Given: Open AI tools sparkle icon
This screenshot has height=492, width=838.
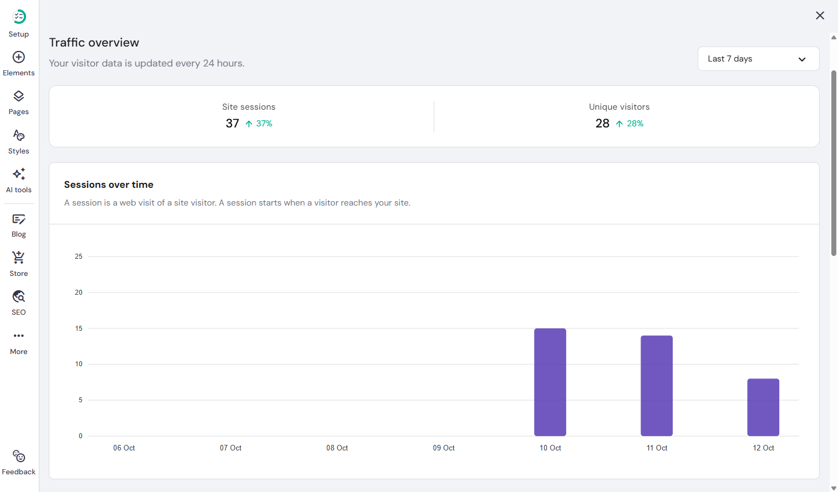Looking at the screenshot, I should pyautogui.click(x=19, y=174).
